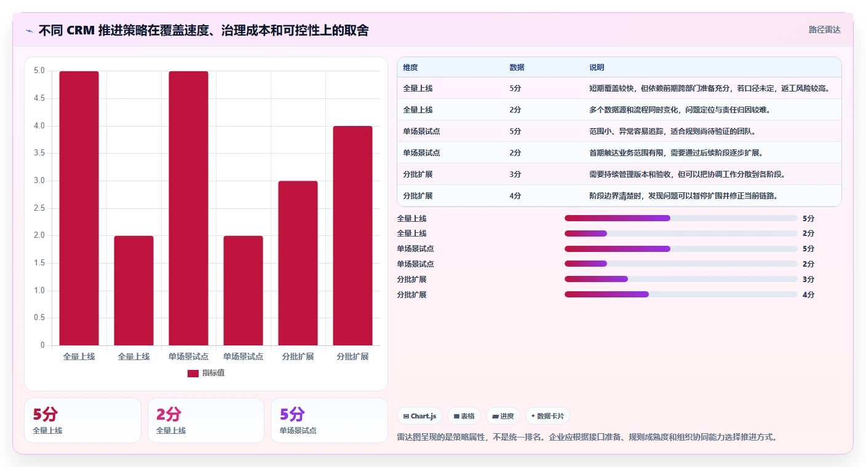The width and height of the screenshot is (866, 467).
Task: Click the 单场景试点 progress bar showing 2分
Action: (681, 264)
